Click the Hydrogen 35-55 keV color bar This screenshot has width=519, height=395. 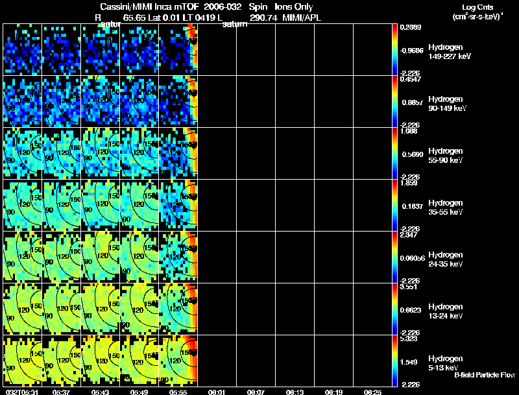394,205
